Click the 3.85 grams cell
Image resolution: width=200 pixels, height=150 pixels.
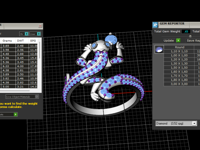(x=8, y=46)
